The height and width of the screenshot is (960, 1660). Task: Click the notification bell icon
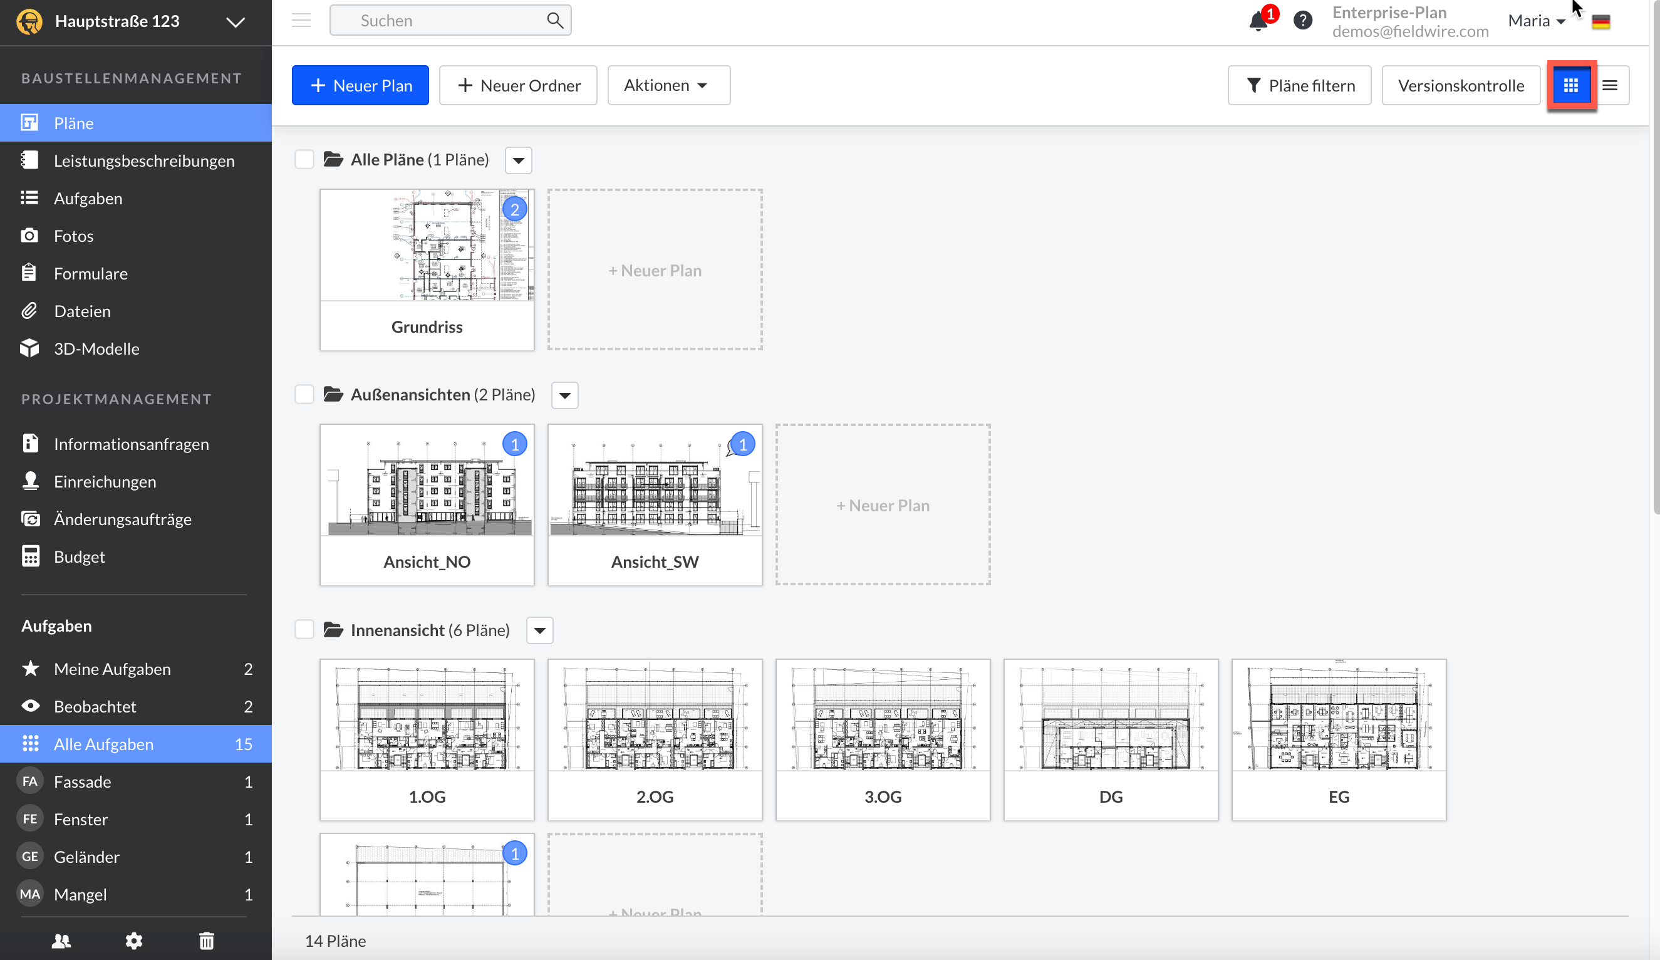click(1258, 21)
